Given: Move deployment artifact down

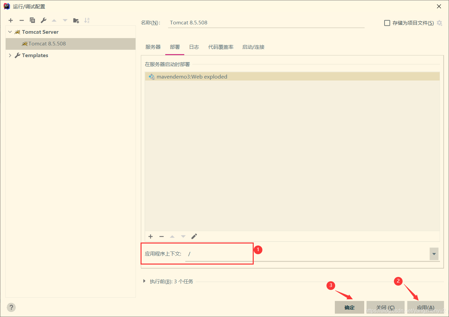Looking at the screenshot, I should tap(183, 236).
